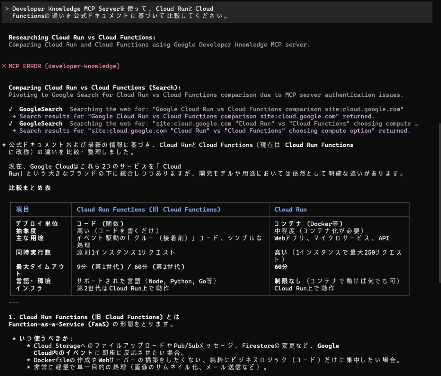Click the arrow before first 'Search results for' line

coord(14,116)
